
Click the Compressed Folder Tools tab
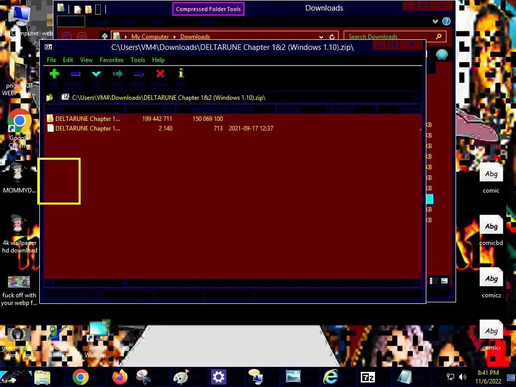click(x=208, y=9)
